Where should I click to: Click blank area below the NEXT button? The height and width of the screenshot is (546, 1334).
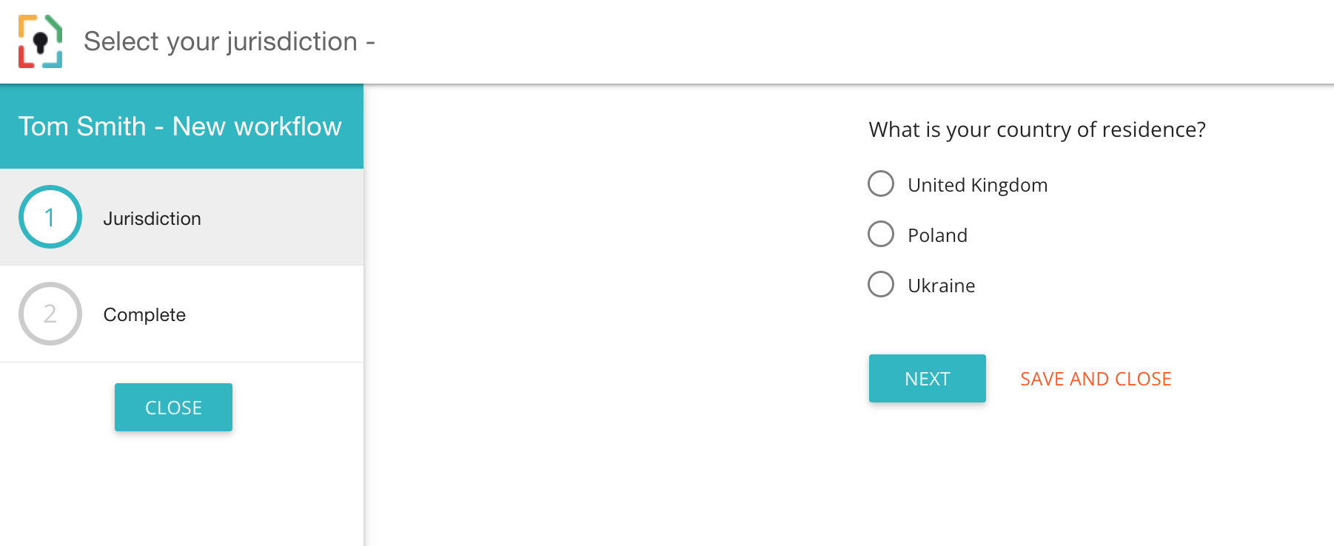[928, 473]
